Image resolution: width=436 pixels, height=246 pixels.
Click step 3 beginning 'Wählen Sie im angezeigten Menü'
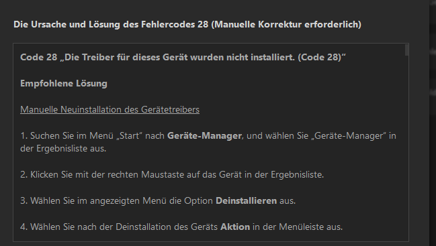(158, 201)
